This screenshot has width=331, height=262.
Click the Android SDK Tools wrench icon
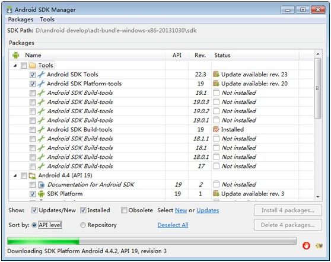(x=42, y=75)
